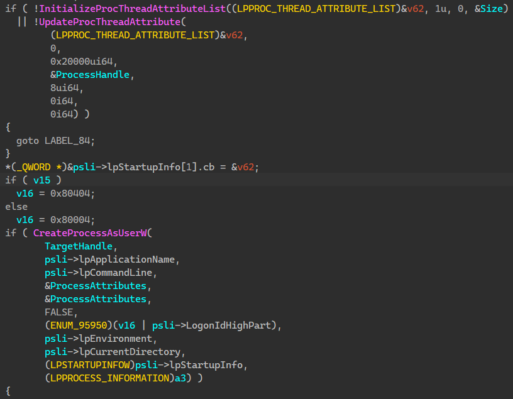Viewport: 513px width, 399px height.
Task: Click lpStartupInfo[1].cb in the assignment line
Action: (x=161, y=167)
